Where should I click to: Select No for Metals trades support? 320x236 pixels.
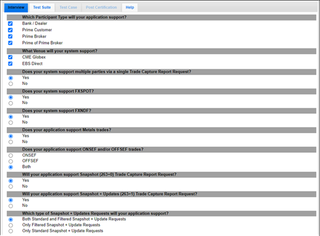pyautogui.click(x=11, y=142)
